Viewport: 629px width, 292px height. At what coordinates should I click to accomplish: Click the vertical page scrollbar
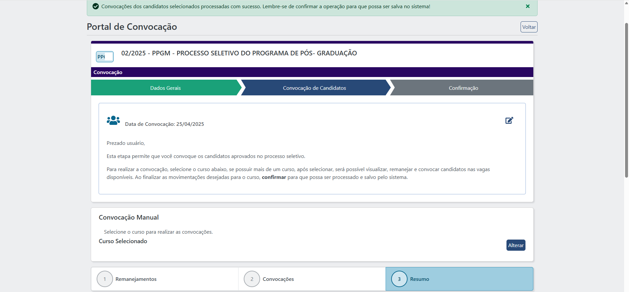[626, 100]
